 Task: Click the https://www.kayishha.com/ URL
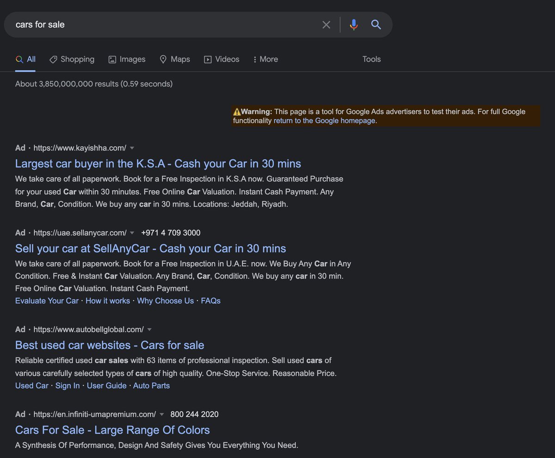80,148
